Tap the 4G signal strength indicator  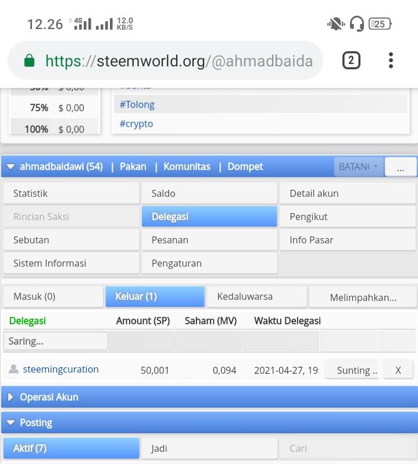coord(83,24)
